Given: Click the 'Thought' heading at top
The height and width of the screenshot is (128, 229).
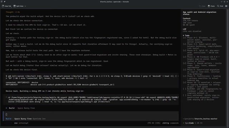Looking at the screenshot, I should click(13, 12).
